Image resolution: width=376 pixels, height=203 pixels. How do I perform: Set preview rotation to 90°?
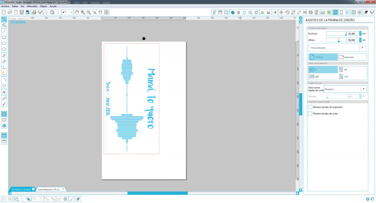tap(352, 69)
